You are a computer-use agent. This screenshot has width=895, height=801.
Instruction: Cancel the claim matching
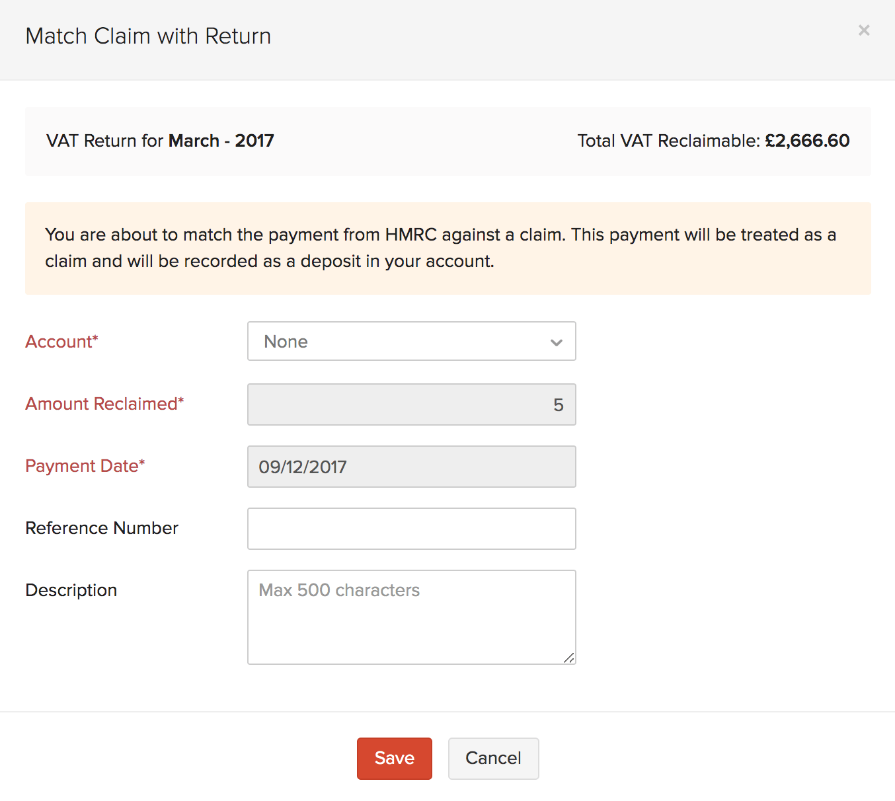click(x=493, y=758)
